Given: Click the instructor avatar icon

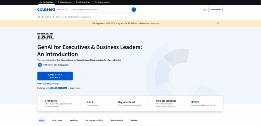Looking at the screenshot, I should click(40, 65).
